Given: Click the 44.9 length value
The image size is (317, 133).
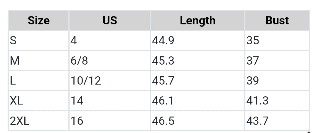Looking at the screenshot, I should (163, 41).
